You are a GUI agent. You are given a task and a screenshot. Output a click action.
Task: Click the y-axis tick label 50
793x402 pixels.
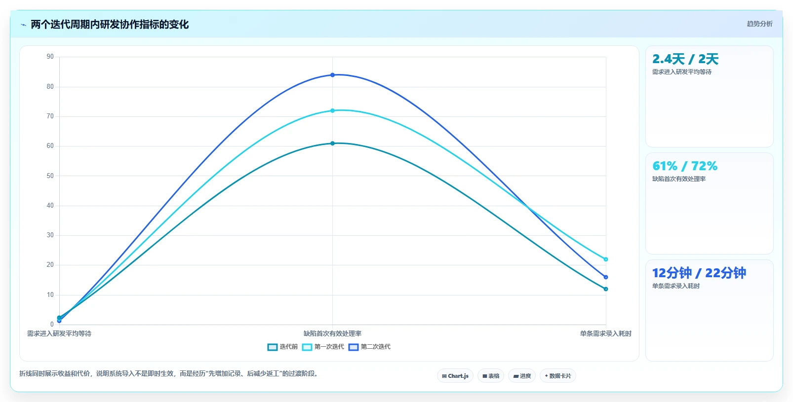coord(50,176)
